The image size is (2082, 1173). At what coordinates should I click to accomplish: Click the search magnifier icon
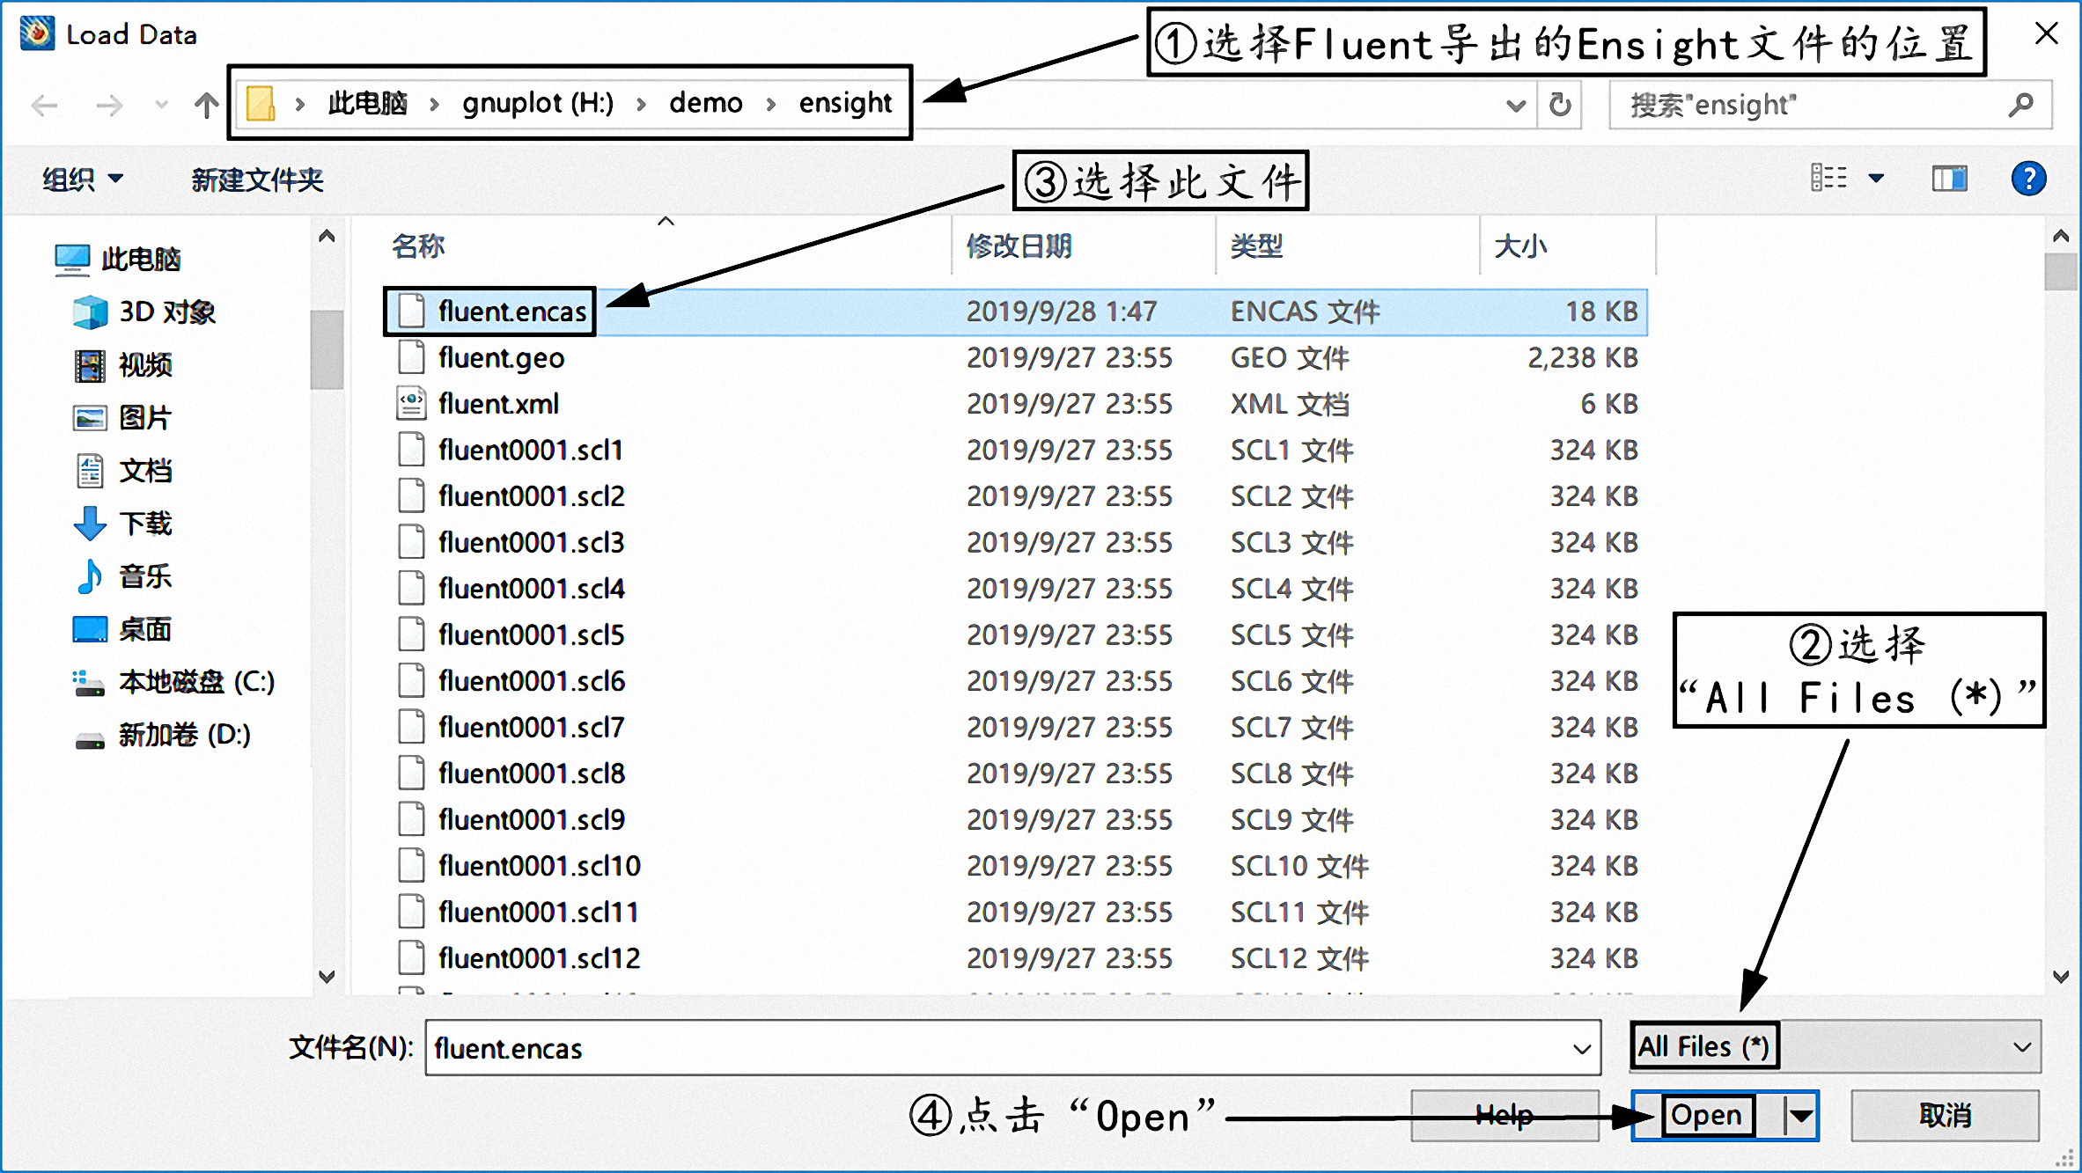[2020, 105]
